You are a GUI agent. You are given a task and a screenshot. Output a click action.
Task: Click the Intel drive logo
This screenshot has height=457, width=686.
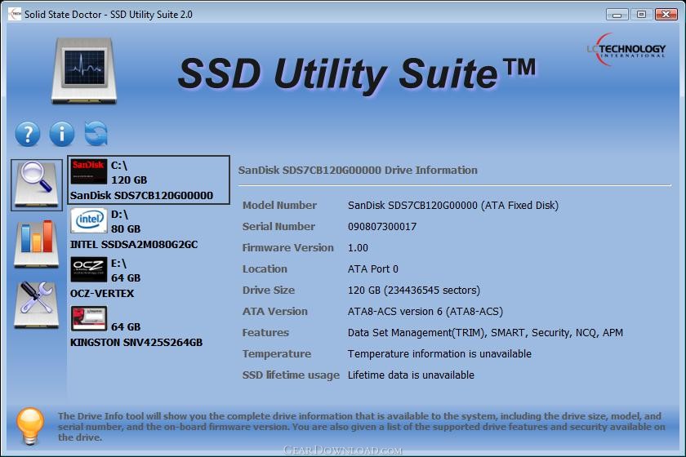(88, 220)
